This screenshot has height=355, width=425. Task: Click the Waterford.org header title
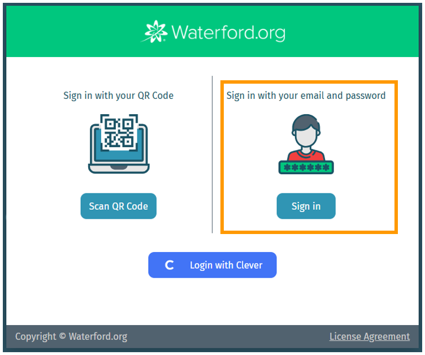(x=228, y=33)
